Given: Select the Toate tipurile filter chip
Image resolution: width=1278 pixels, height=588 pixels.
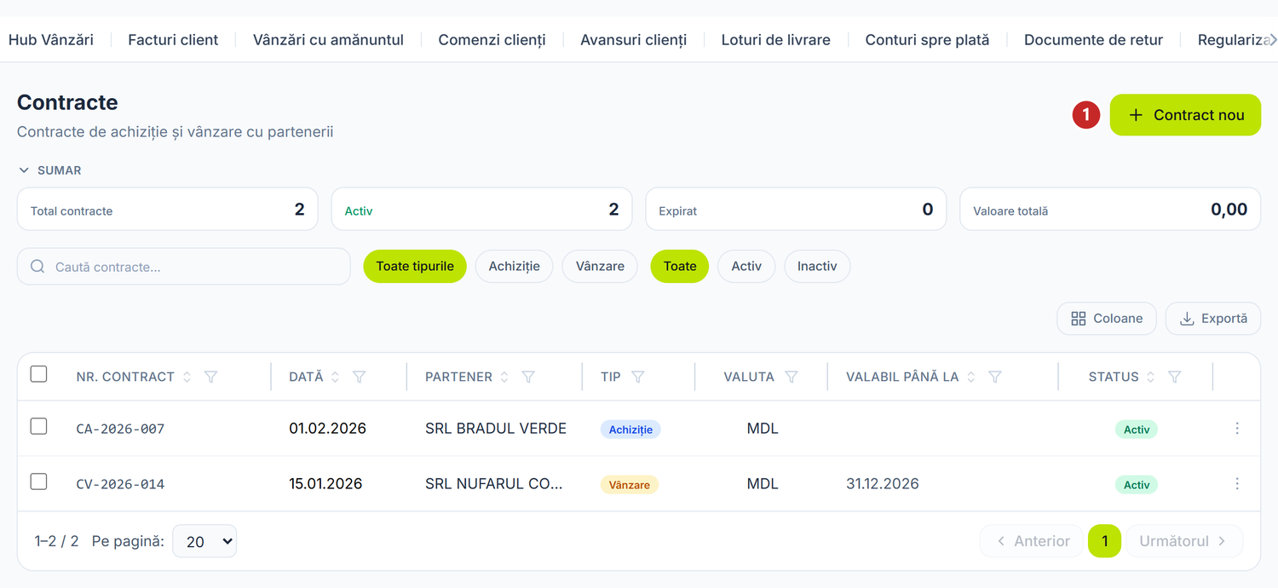Looking at the screenshot, I should pos(415,266).
